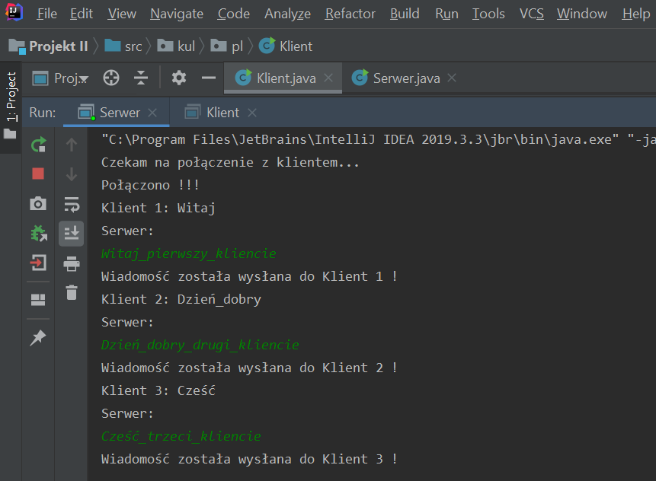Open the Help menu
Viewport: 656px width, 481px height.
point(636,14)
